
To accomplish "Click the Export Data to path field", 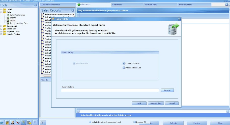I will (110, 91).
